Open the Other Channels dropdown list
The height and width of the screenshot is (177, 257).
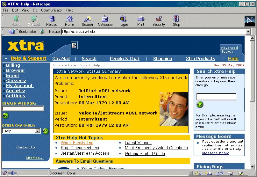click(38, 131)
